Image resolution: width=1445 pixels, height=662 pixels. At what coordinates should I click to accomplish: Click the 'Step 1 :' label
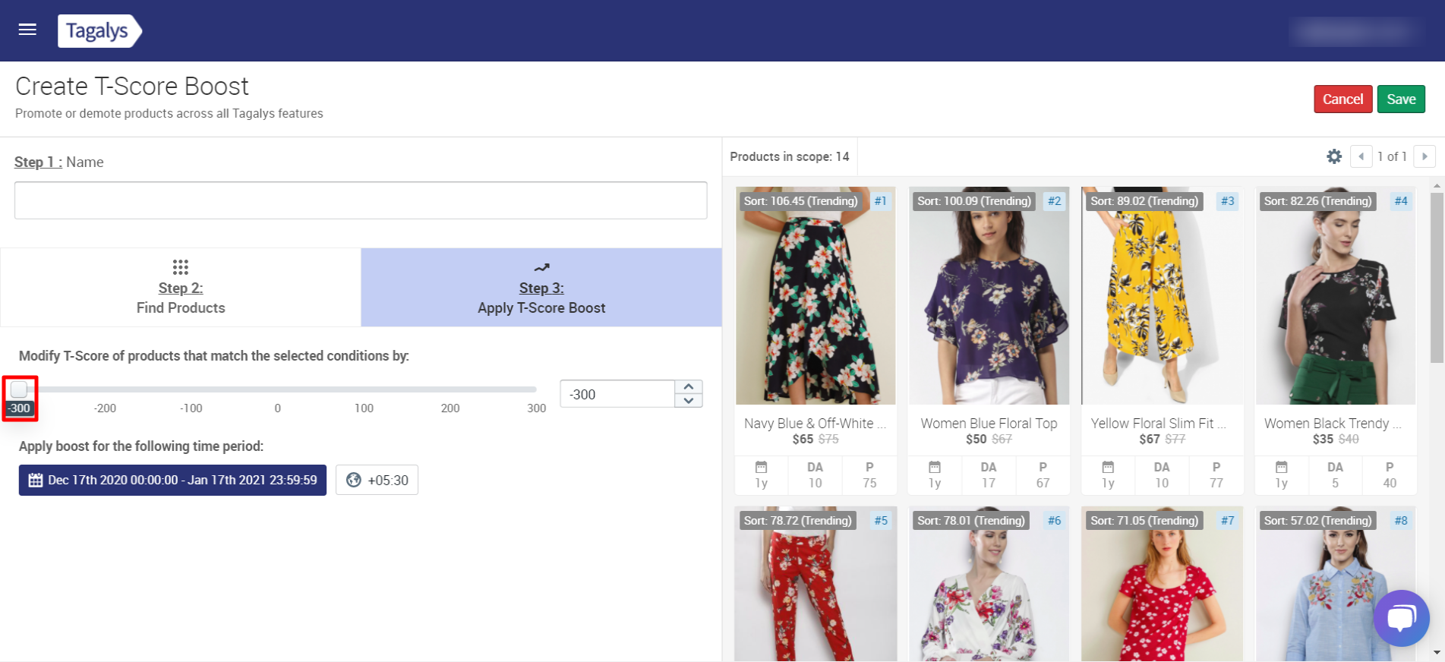[x=38, y=162]
